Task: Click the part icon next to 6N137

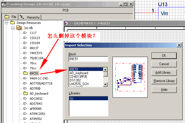Action: [25, 48]
